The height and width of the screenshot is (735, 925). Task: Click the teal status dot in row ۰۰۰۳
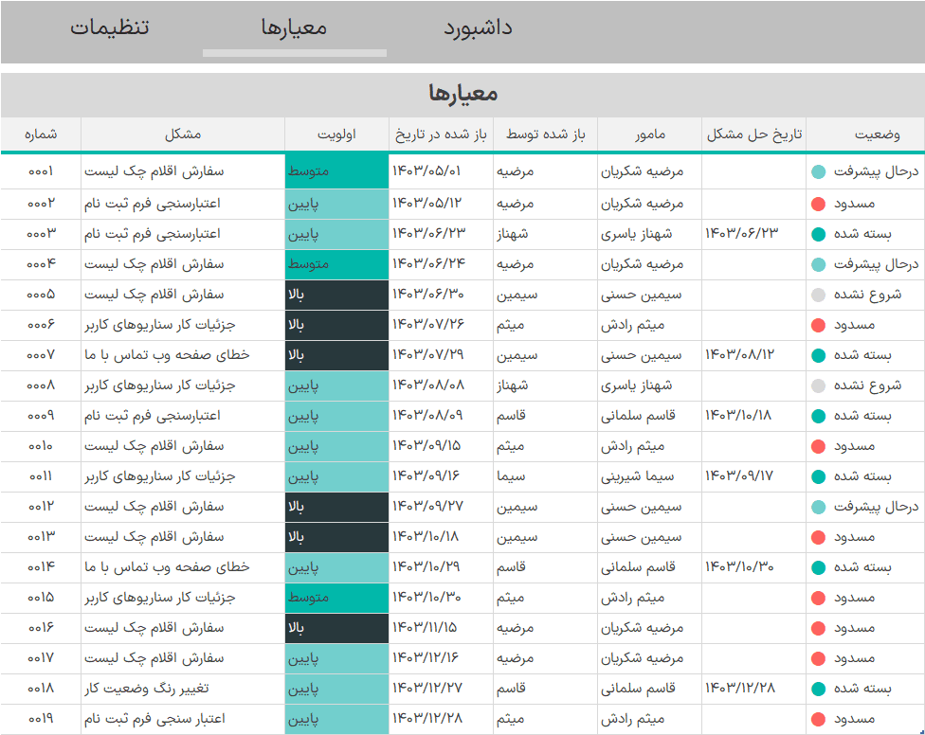(818, 235)
